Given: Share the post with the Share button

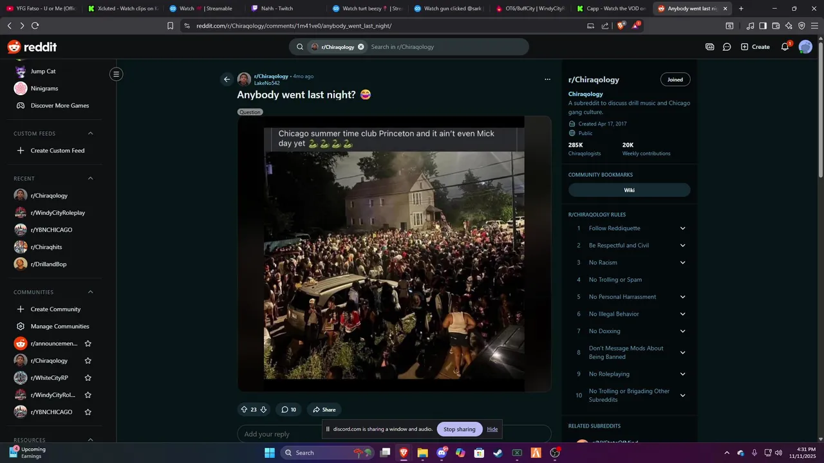Looking at the screenshot, I should pyautogui.click(x=324, y=410).
